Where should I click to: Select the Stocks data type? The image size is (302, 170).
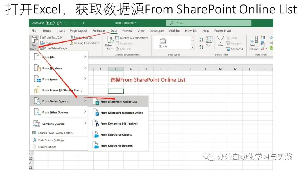pyautogui.click(x=163, y=43)
